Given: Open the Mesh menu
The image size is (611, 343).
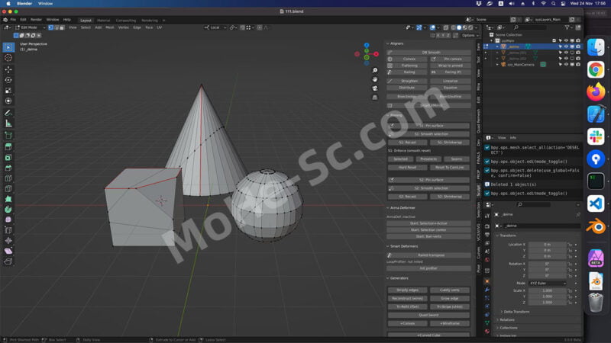Looking at the screenshot, I should pyautogui.click(x=110, y=27).
